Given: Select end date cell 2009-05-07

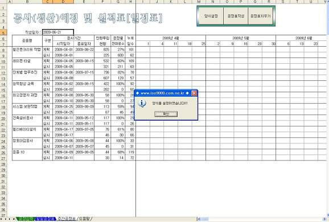Looking at the screenshot, I should click(x=84, y=146).
